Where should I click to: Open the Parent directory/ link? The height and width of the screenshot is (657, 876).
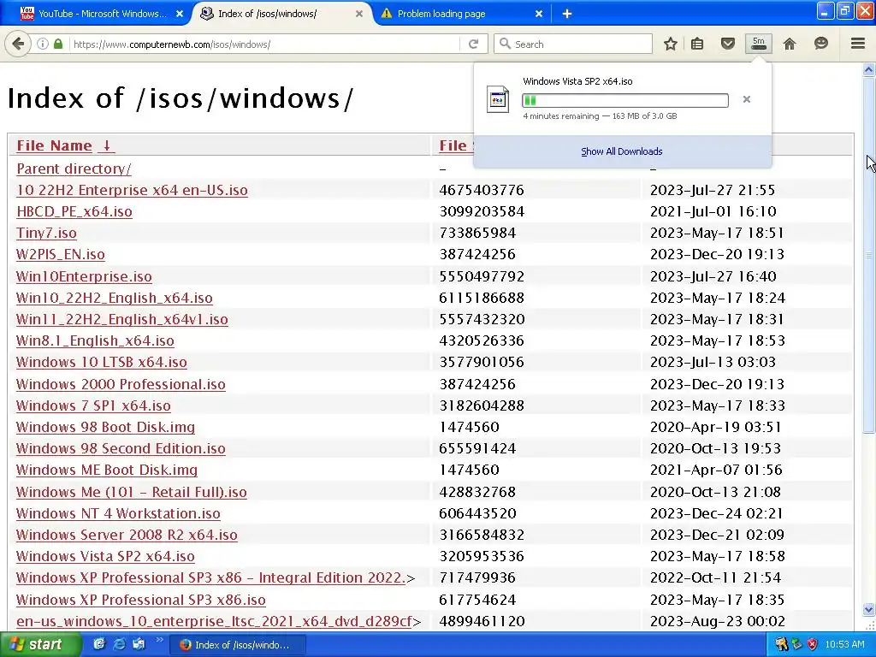point(74,169)
